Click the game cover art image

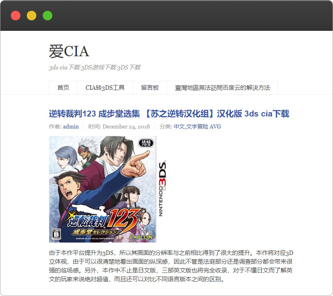coord(103,189)
